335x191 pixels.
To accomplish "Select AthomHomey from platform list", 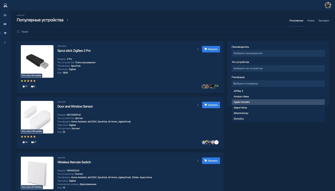I will 278,113.
